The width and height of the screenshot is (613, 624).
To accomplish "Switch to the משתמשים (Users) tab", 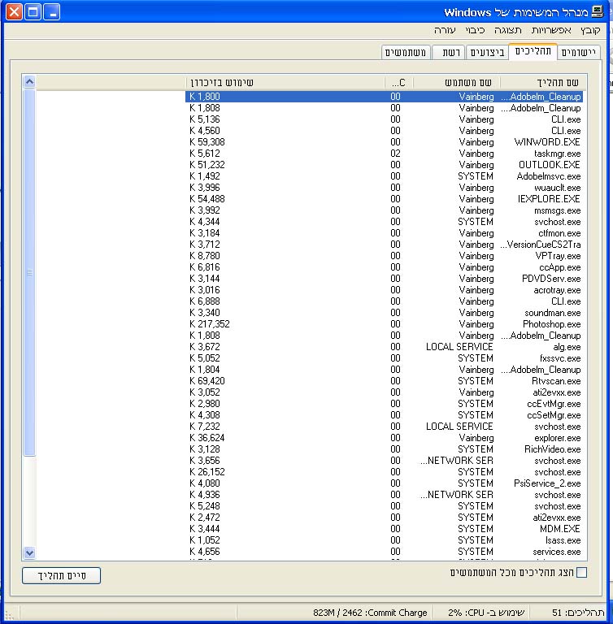I will [406, 52].
